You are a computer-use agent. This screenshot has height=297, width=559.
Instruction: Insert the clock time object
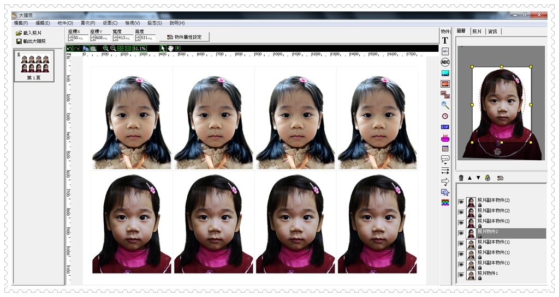click(445, 116)
